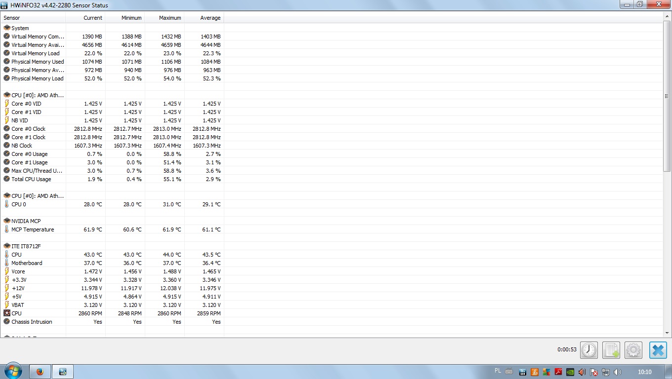
Task: Click the fan icon beside CPU 2860 RPM
Action: [7, 313]
